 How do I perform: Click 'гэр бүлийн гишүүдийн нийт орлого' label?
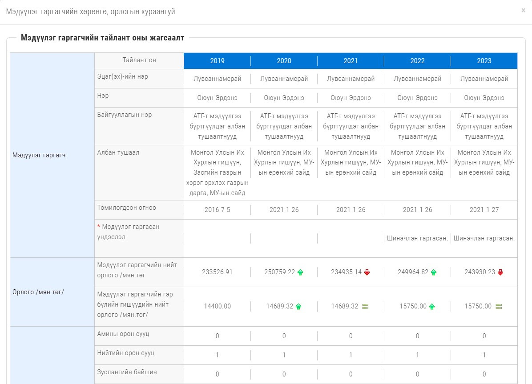135,304
